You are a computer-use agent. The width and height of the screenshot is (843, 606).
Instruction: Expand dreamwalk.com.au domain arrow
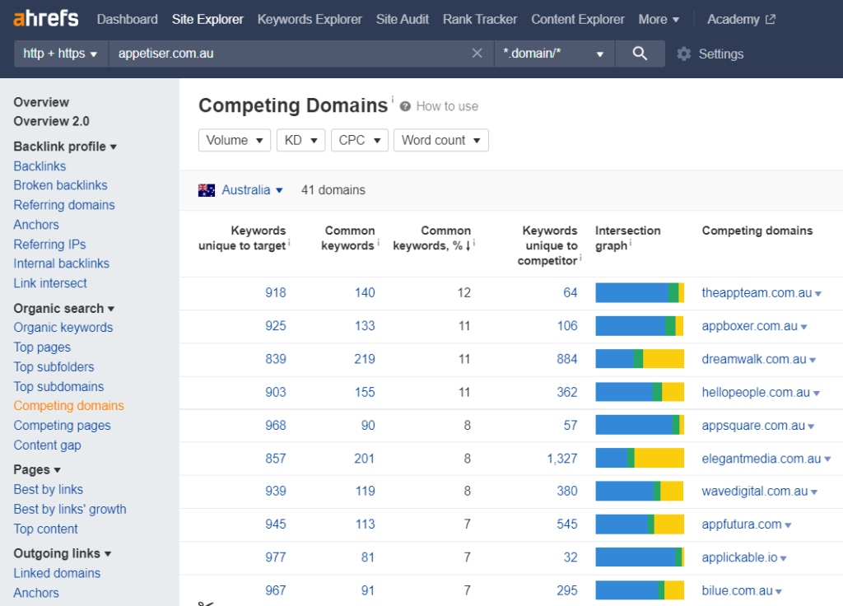pos(813,361)
